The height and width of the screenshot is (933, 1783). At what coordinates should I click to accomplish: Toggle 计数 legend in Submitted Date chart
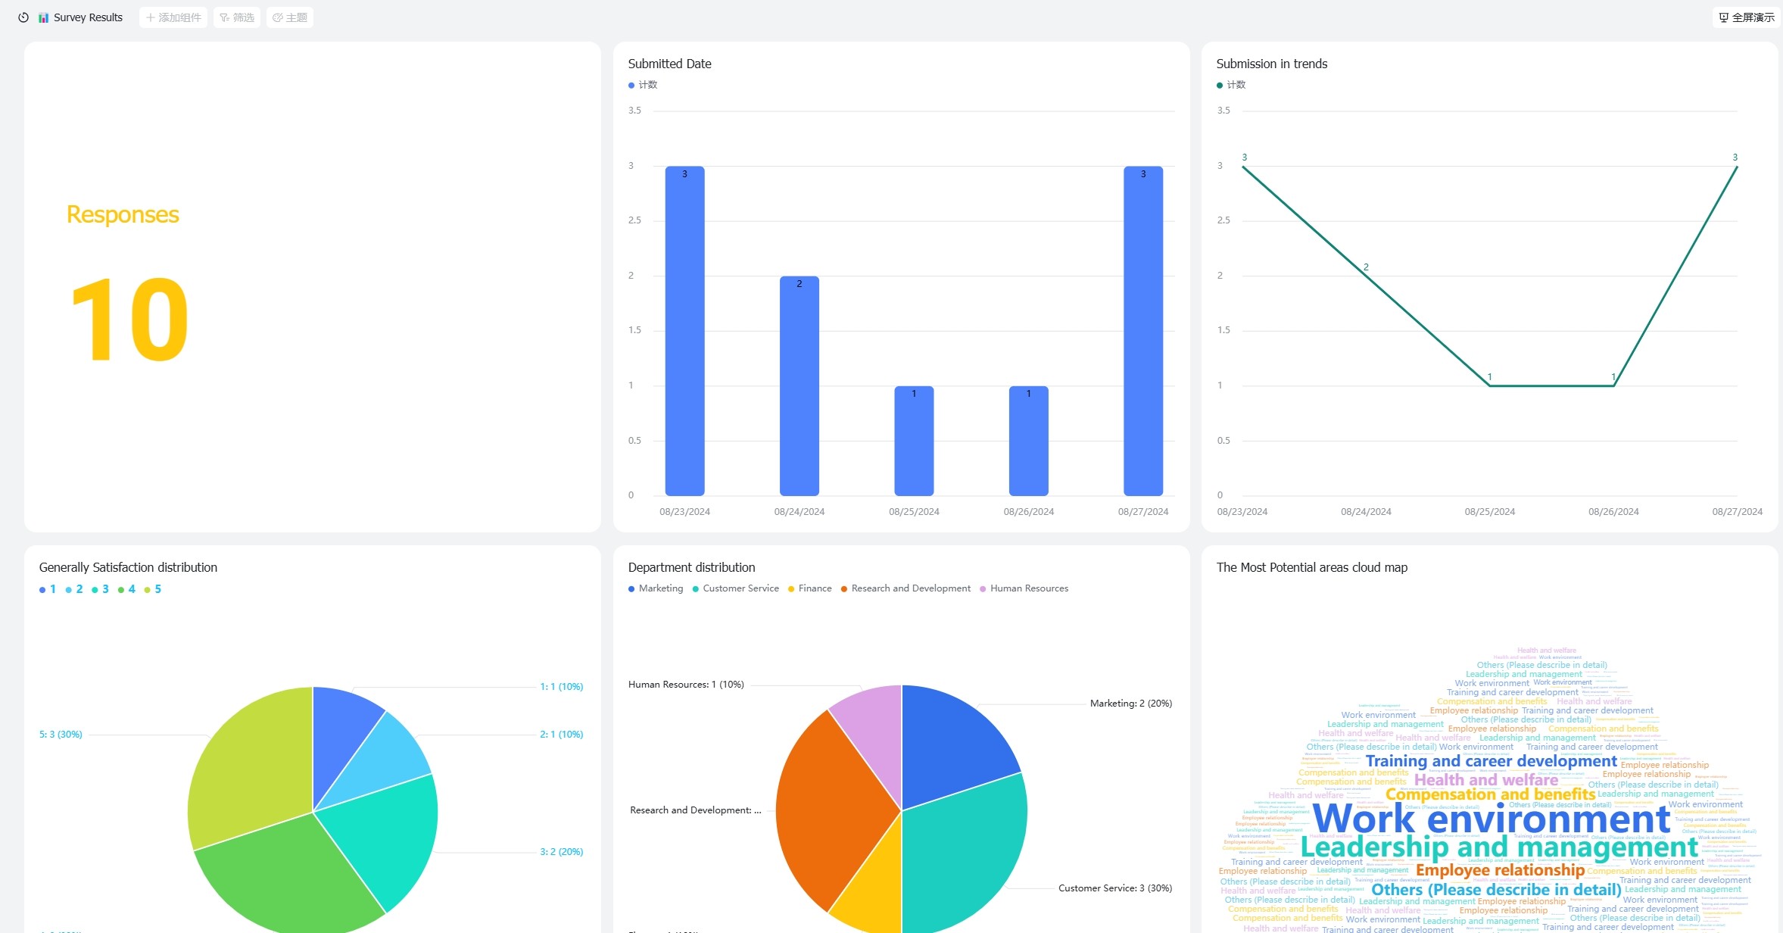pos(643,85)
